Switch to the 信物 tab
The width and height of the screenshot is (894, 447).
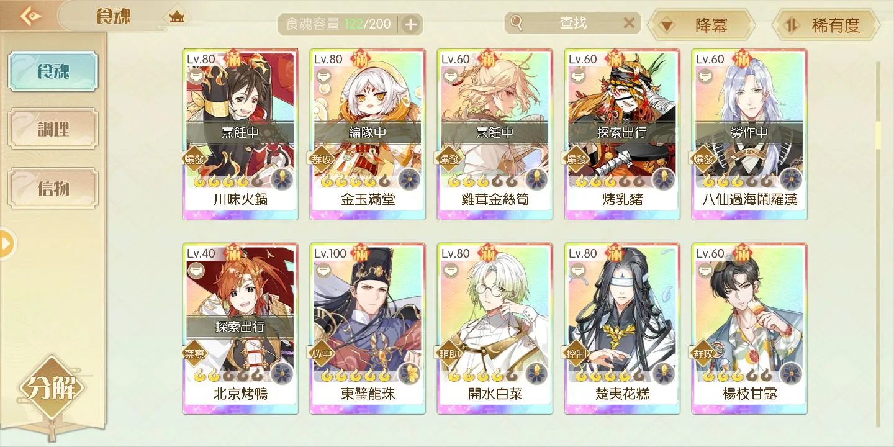(53, 187)
